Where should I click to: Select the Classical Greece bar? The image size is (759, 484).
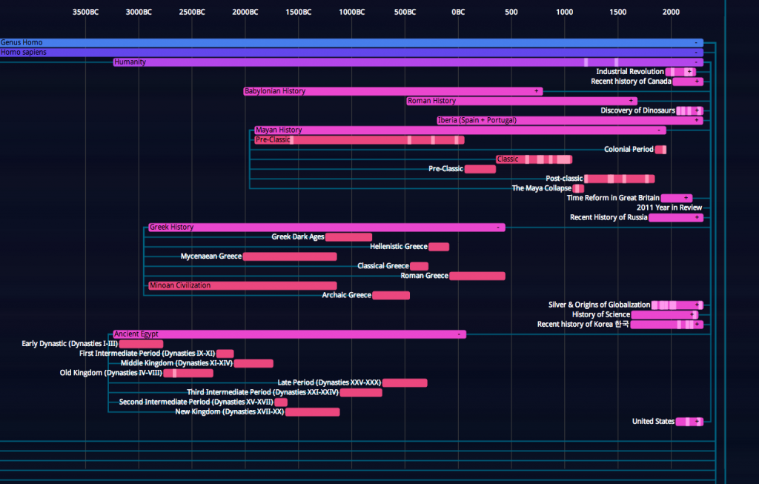(420, 266)
